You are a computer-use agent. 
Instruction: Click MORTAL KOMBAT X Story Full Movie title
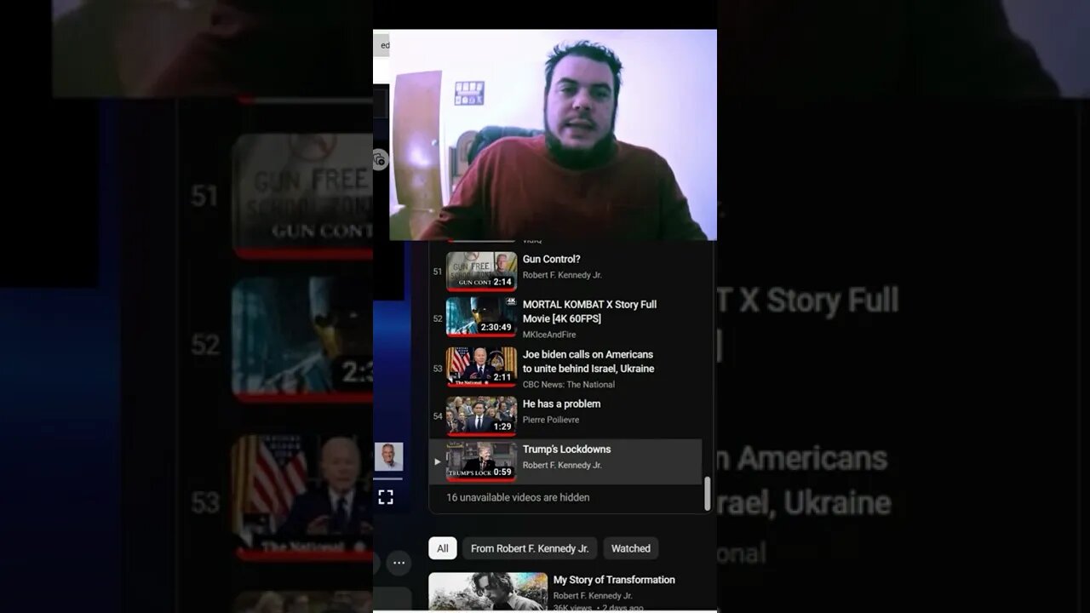[x=589, y=312]
